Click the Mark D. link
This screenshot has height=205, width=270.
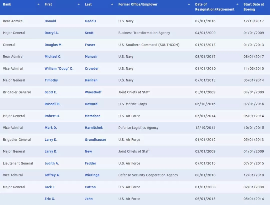pyautogui.click(x=51, y=128)
